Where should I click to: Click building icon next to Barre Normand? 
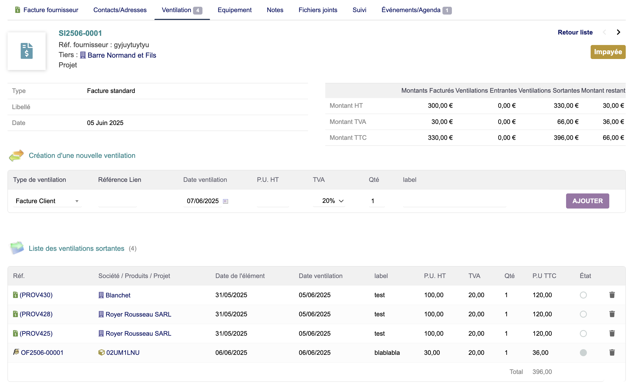(x=83, y=55)
